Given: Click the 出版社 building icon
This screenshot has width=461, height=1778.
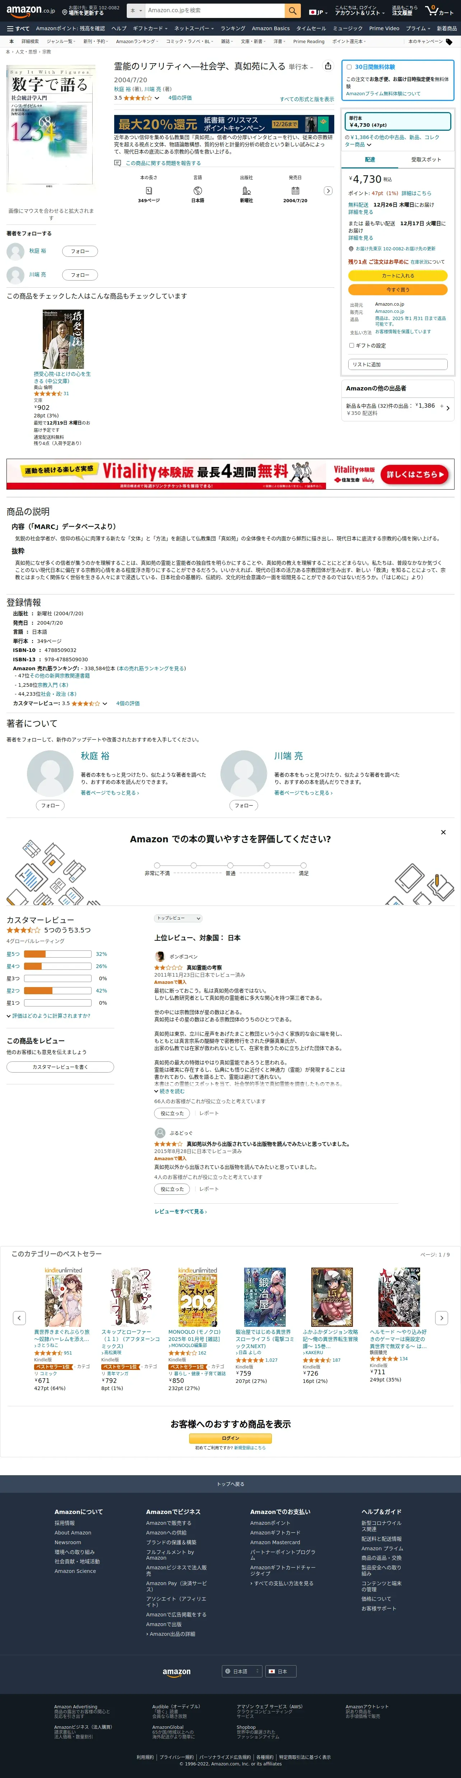Looking at the screenshot, I should click(x=246, y=190).
